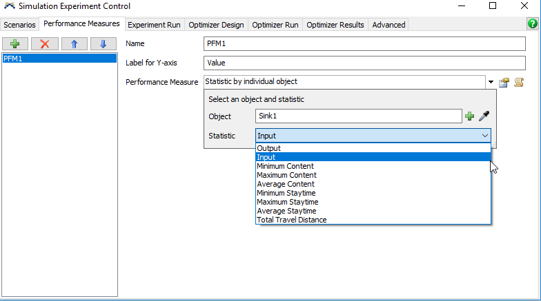The height and width of the screenshot is (301, 541).
Task: Switch to the Scenarios tab
Action: [19, 25]
